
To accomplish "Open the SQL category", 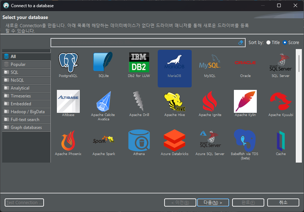I will tap(26, 72).
